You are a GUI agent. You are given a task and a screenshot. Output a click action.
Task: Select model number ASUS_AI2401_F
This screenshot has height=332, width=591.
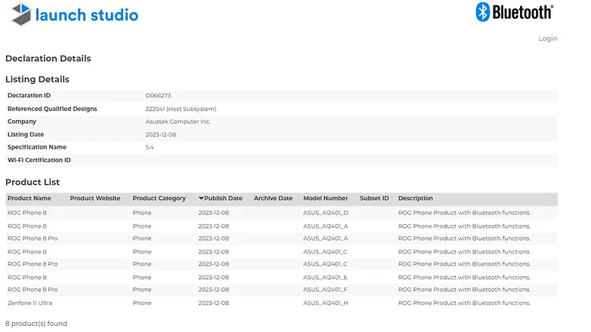pyautogui.click(x=325, y=290)
